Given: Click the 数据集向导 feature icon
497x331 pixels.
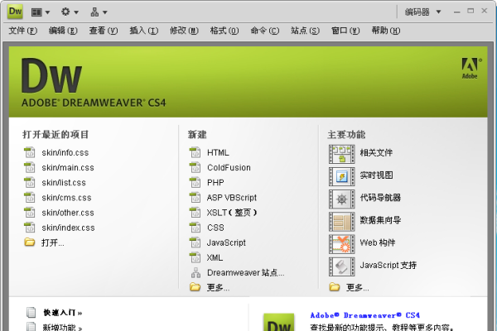Looking at the screenshot, I should coord(341,222).
